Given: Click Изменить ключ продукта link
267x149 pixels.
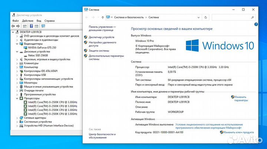Looking at the screenshot, I should (238, 132).
